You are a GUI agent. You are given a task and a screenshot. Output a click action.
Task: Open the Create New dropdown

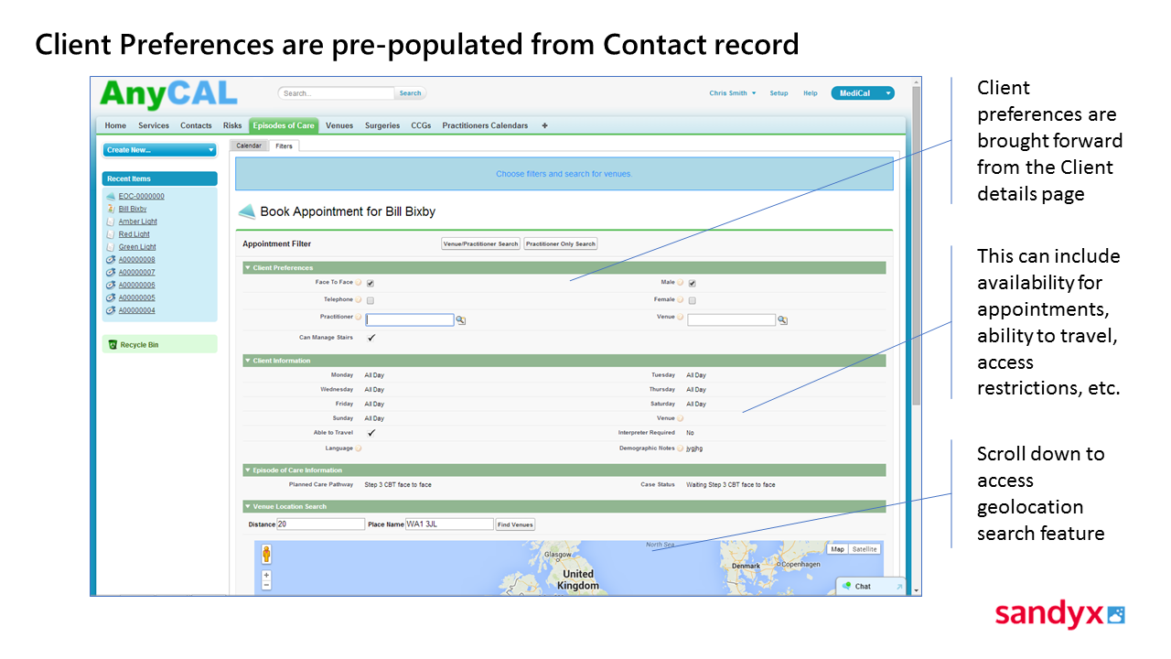pyautogui.click(x=160, y=150)
